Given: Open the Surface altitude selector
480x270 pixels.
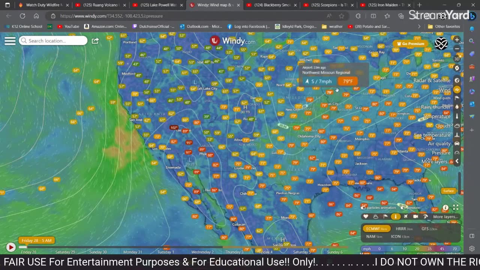Looking at the screenshot, I should tap(448, 191).
